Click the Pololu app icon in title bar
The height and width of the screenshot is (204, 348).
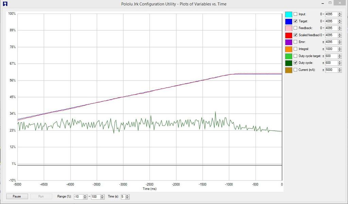tap(5, 4)
